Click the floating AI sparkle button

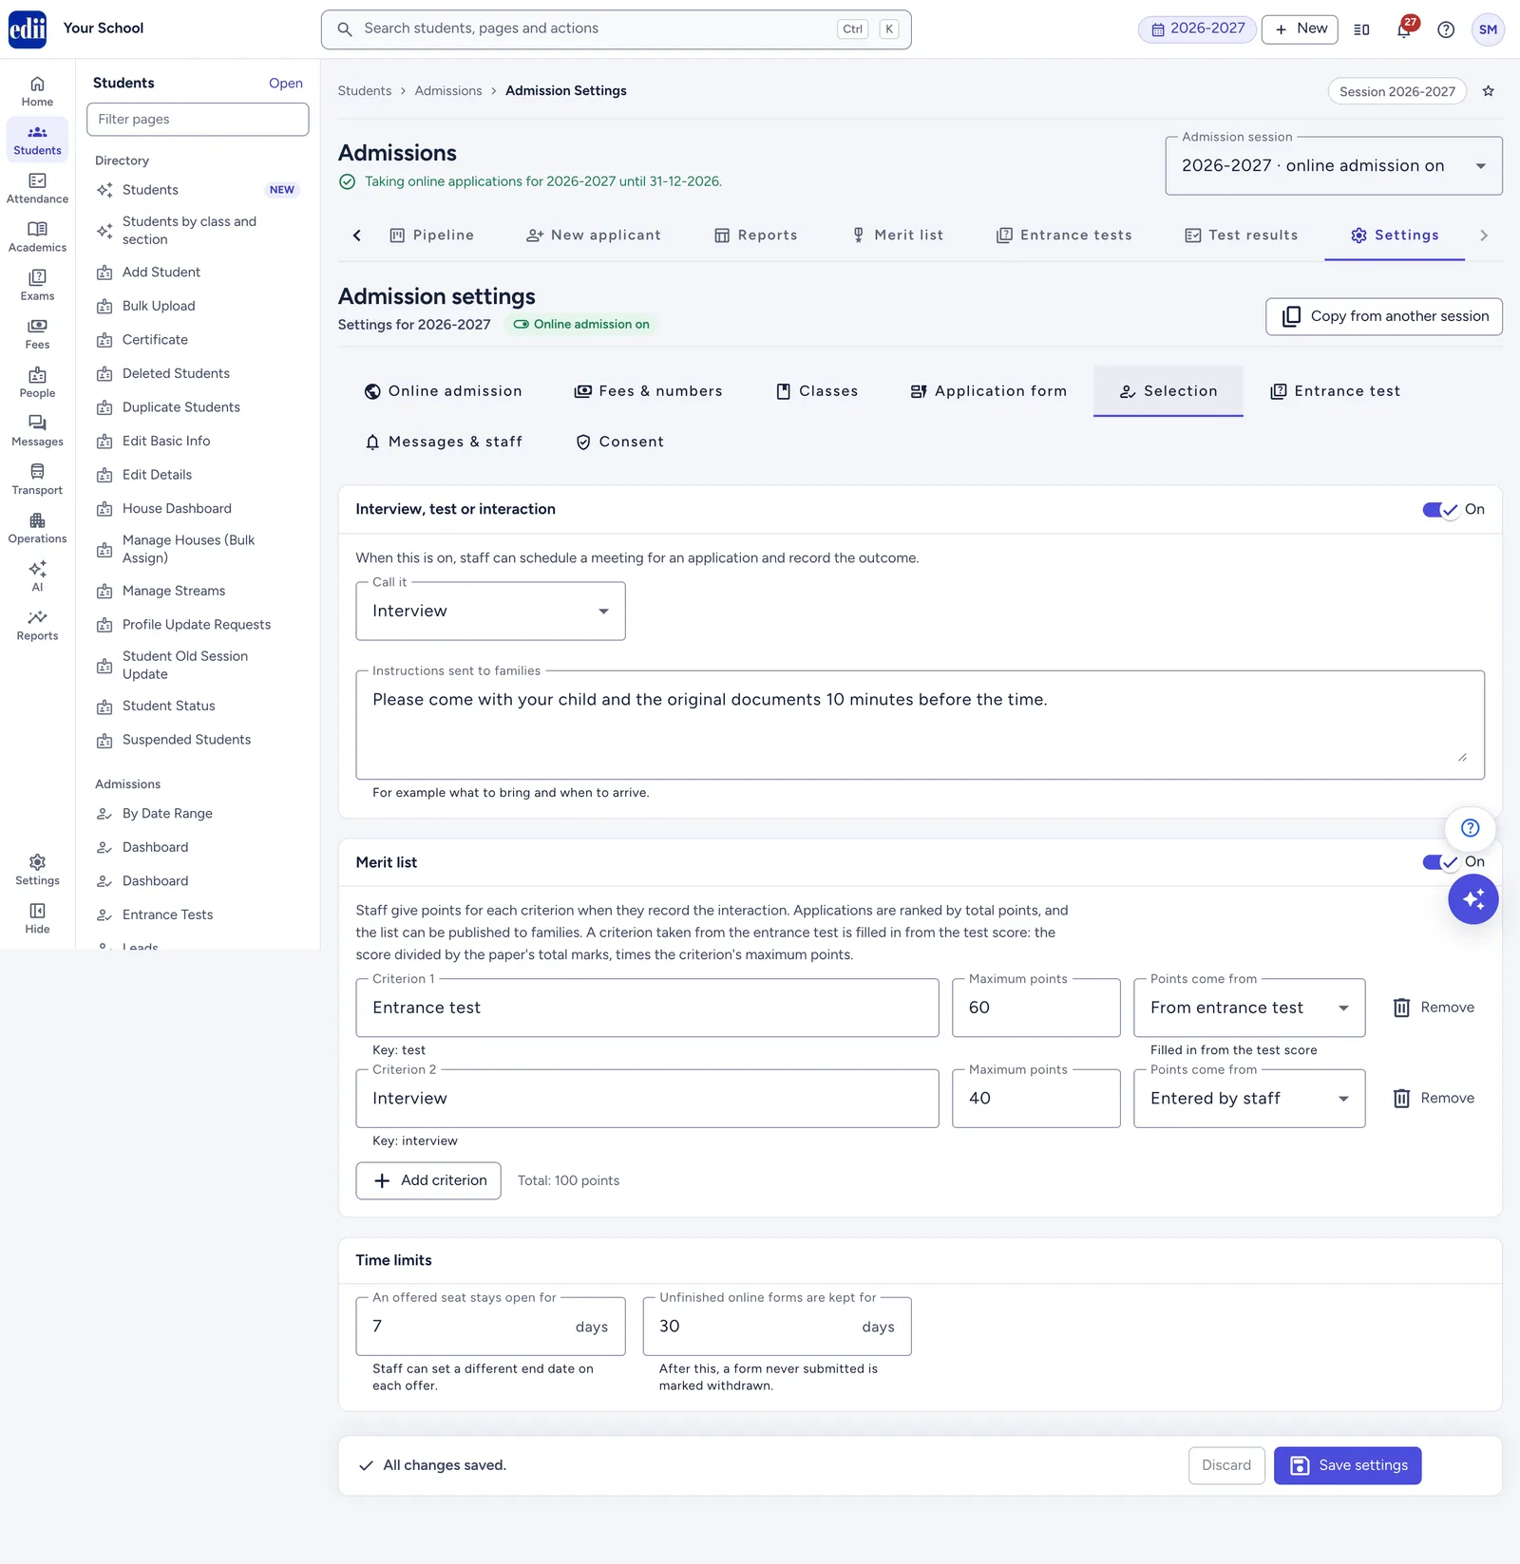pyautogui.click(x=1473, y=899)
